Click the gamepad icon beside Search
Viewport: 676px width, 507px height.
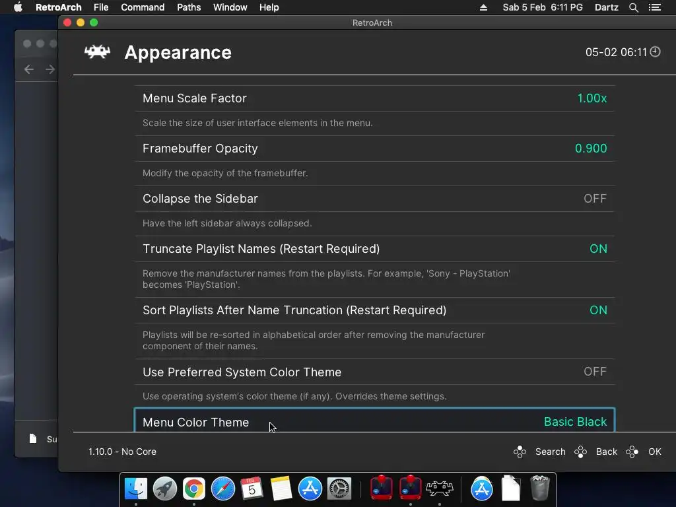(520, 452)
